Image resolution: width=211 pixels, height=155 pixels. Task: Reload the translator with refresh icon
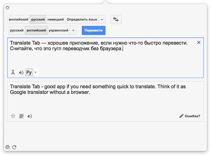point(14,147)
